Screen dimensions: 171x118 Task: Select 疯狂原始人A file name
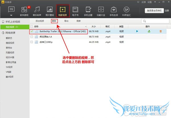[x=46, y=37]
